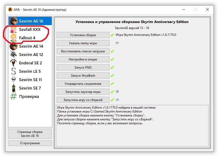Click the folder icon beside Указать папку игры
This screenshot has height=157, width=219.
(117, 43)
